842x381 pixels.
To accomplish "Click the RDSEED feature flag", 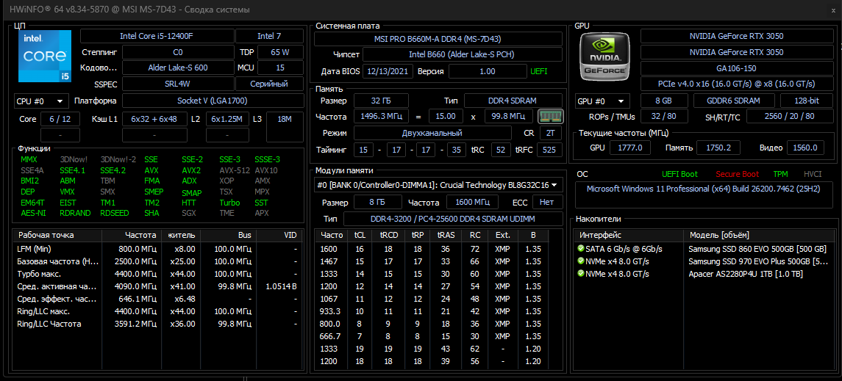I will point(115,213).
